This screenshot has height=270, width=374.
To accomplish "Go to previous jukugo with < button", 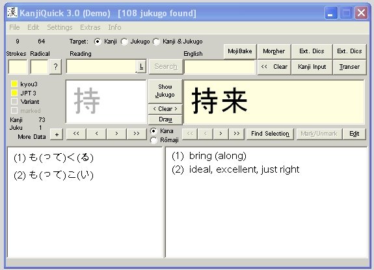I will coord(205,134).
